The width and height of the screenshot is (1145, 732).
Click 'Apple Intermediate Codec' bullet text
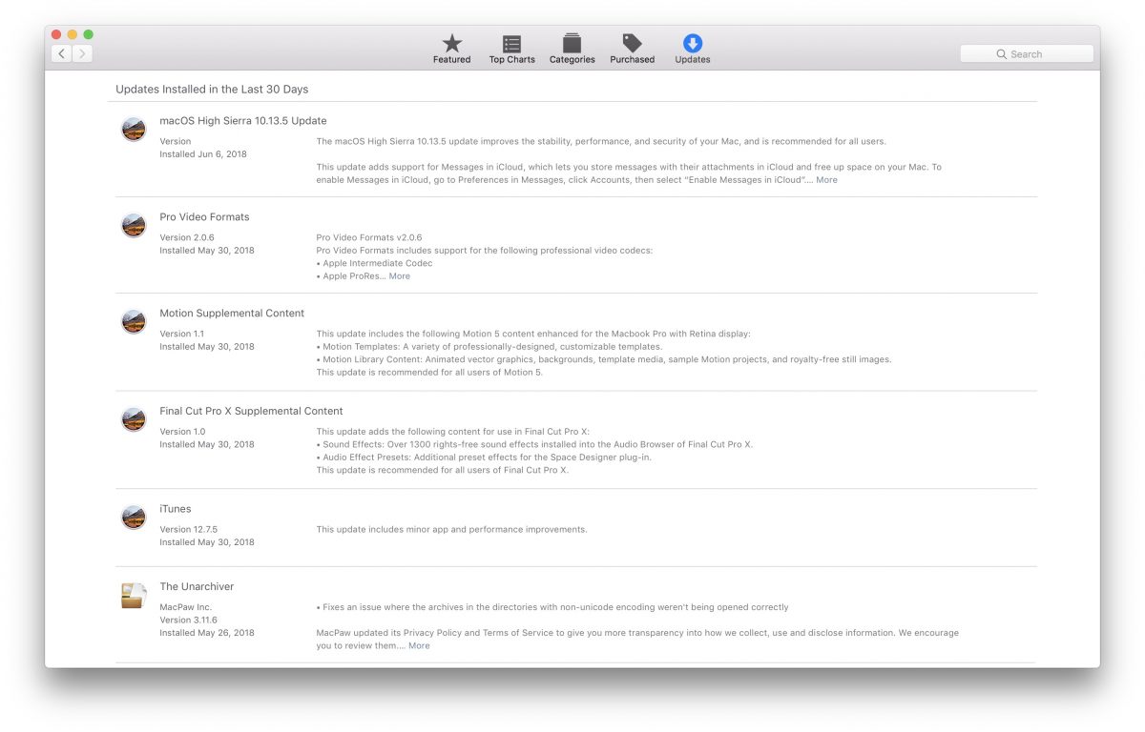377,264
